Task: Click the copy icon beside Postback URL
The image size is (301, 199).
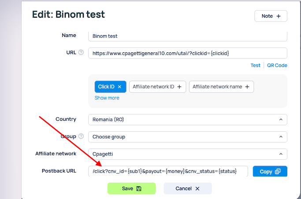Action: tap(277, 172)
